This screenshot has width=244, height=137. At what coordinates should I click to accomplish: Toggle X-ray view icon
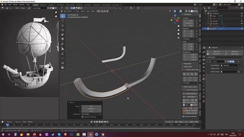click(186, 11)
